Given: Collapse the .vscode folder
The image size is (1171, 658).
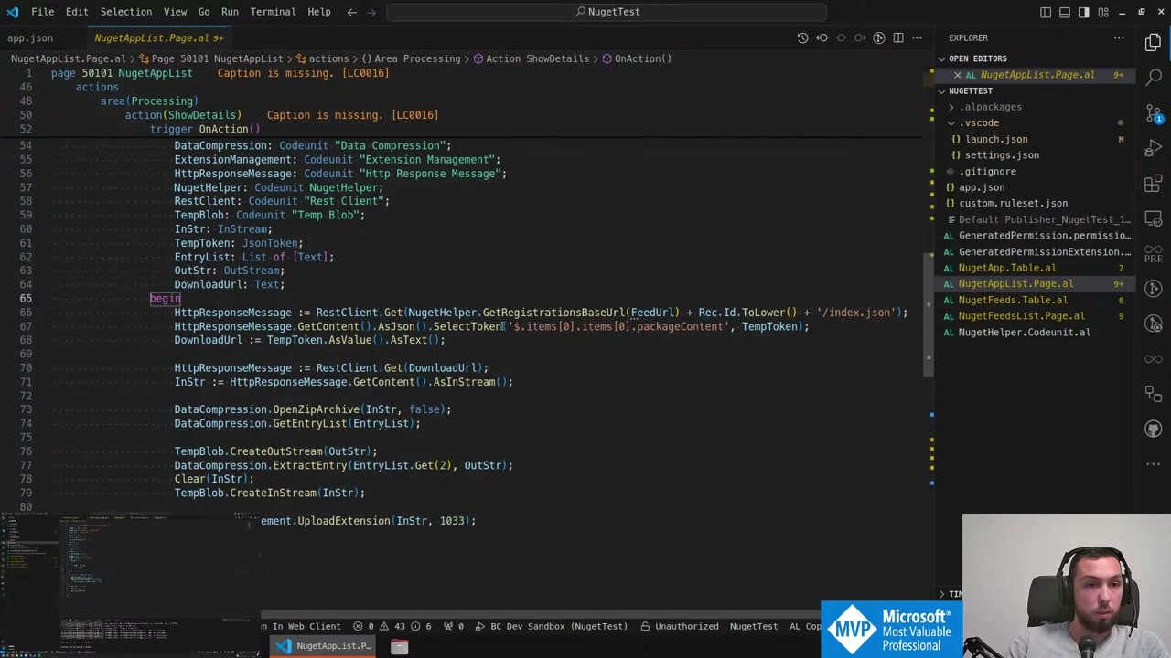Looking at the screenshot, I should [x=980, y=122].
